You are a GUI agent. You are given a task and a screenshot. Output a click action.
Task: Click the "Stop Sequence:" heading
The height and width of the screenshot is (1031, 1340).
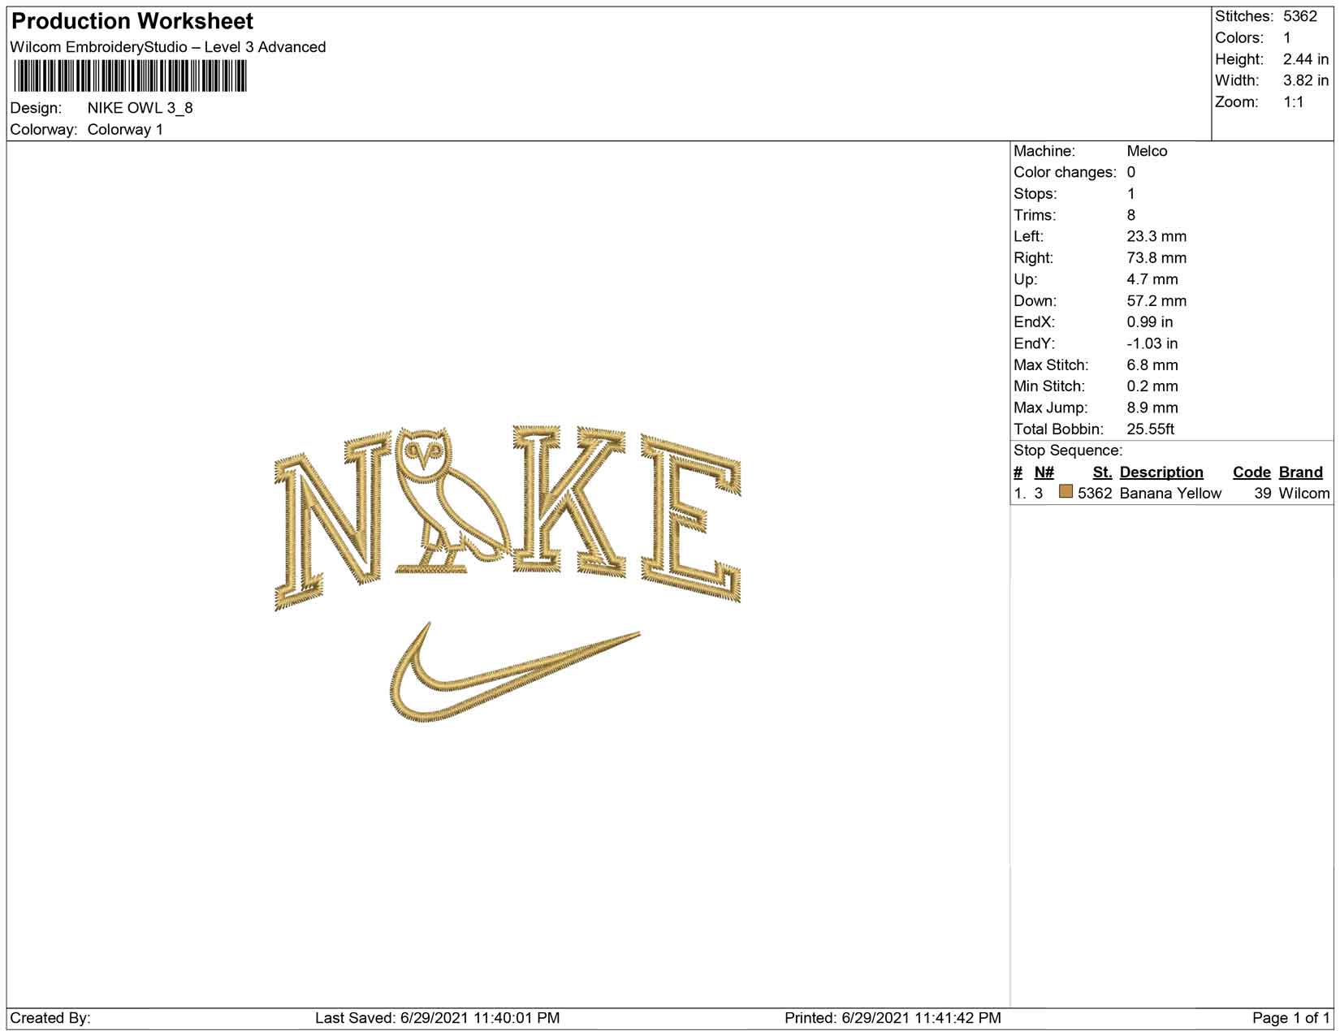click(x=1068, y=451)
